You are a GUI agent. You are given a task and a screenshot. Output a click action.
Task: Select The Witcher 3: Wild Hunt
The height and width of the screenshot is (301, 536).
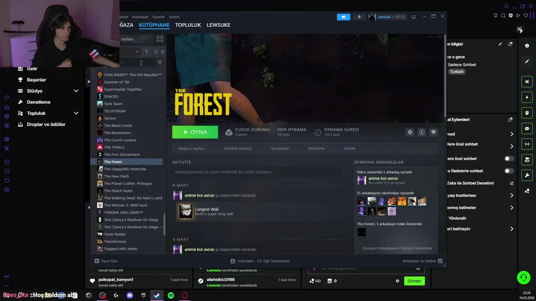click(x=126, y=205)
